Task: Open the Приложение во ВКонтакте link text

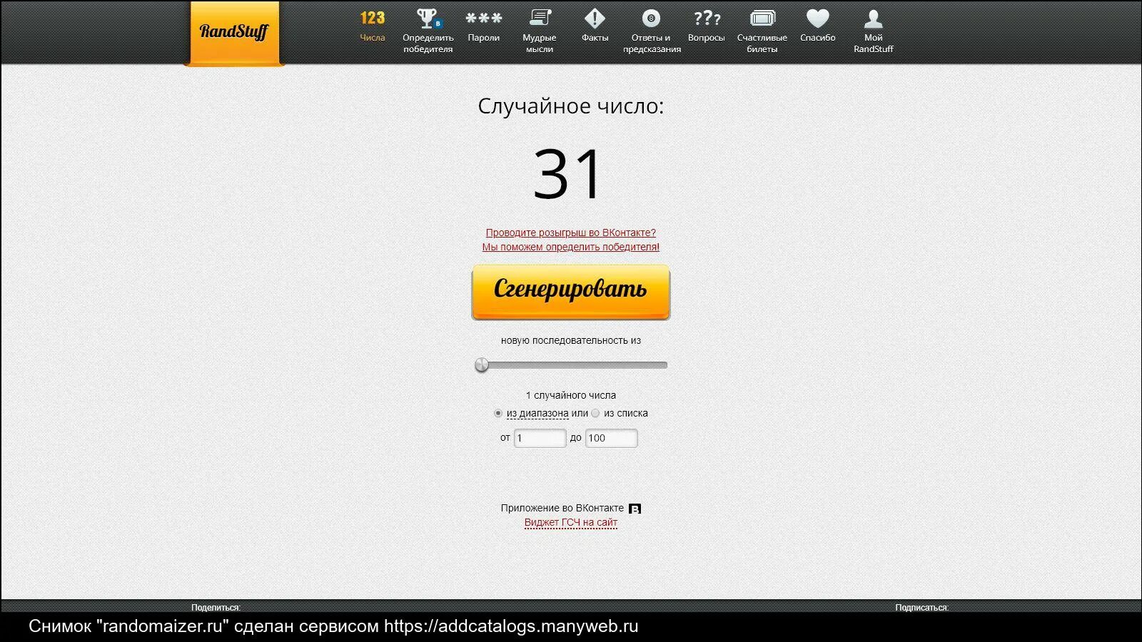Action: [562, 508]
